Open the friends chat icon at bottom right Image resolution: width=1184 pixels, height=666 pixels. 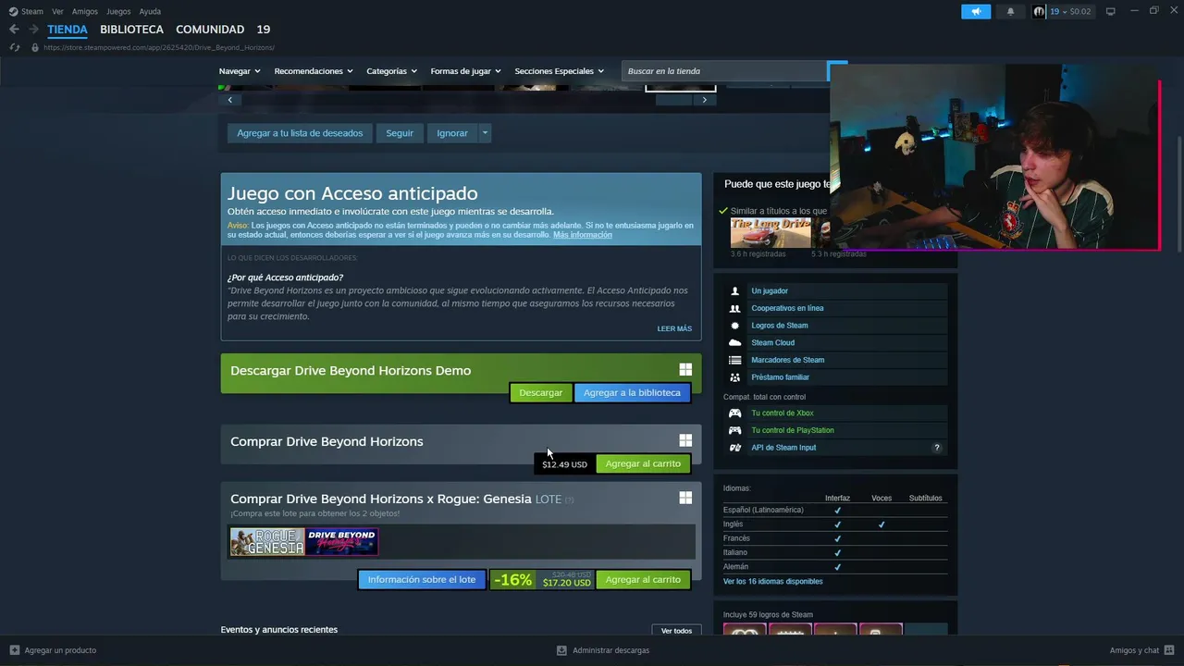pyautogui.click(x=1169, y=650)
